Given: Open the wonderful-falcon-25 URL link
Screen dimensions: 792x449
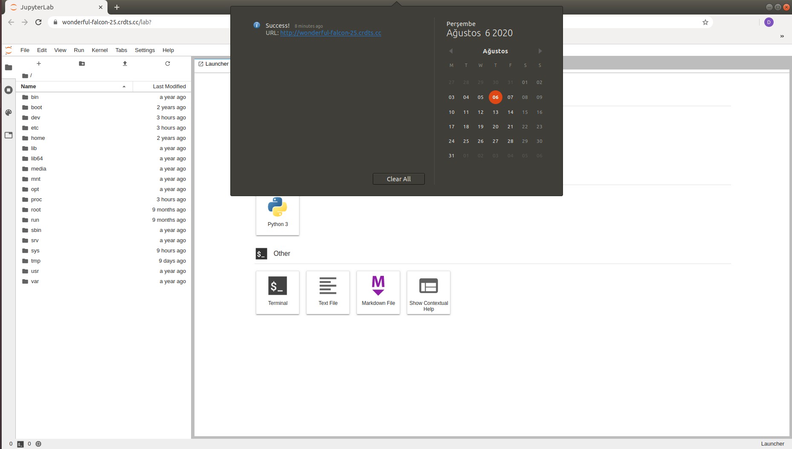Looking at the screenshot, I should pos(331,33).
